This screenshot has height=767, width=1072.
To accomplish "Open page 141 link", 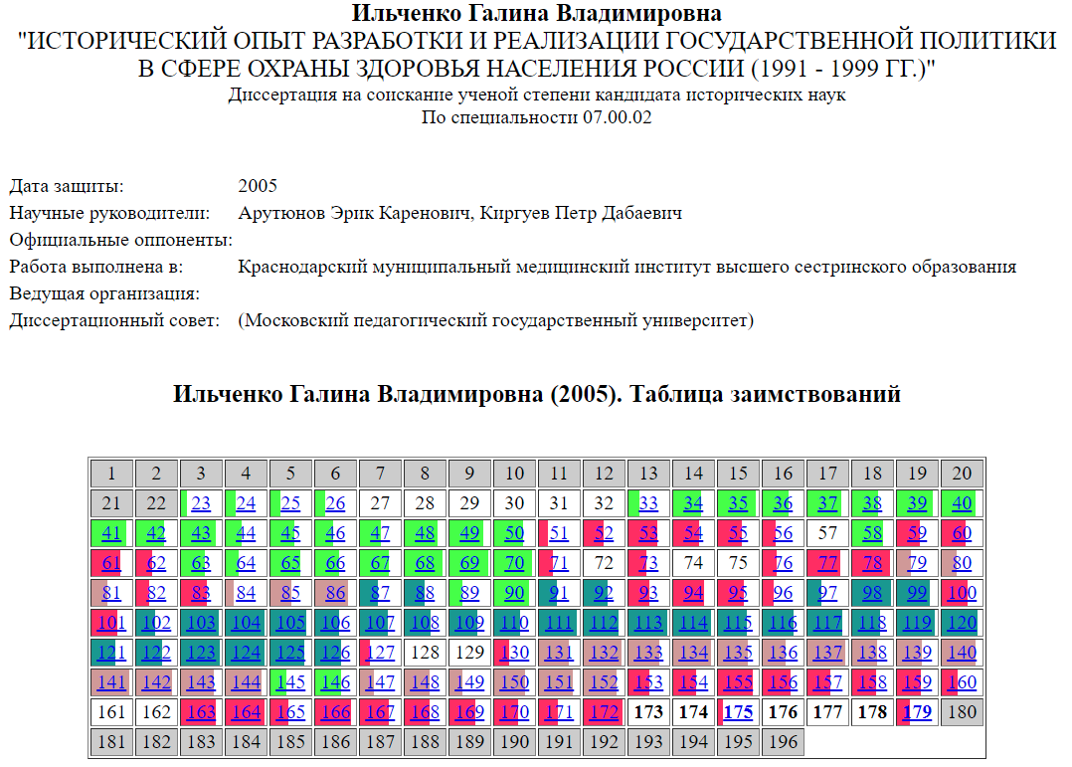I will click(111, 682).
